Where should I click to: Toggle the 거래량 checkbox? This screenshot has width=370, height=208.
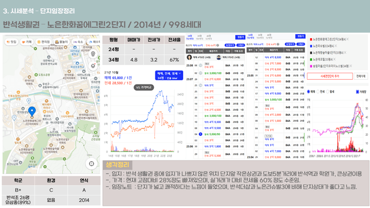[357, 92]
